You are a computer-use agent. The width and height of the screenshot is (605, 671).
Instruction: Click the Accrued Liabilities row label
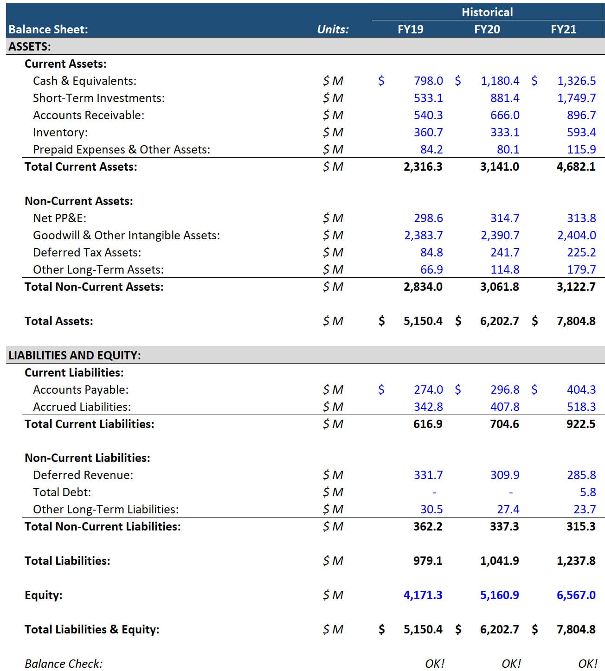[x=82, y=407]
